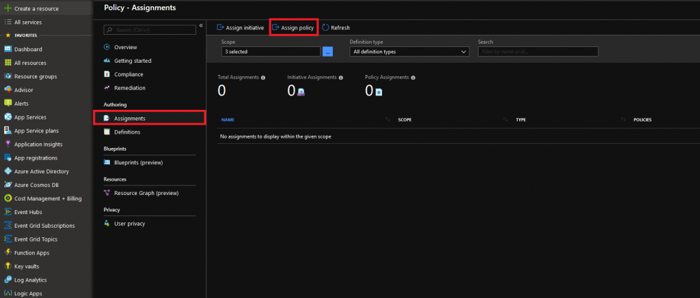This screenshot has height=298, width=700.
Task: Click the Function Apps lightning icon
Action: point(8,253)
